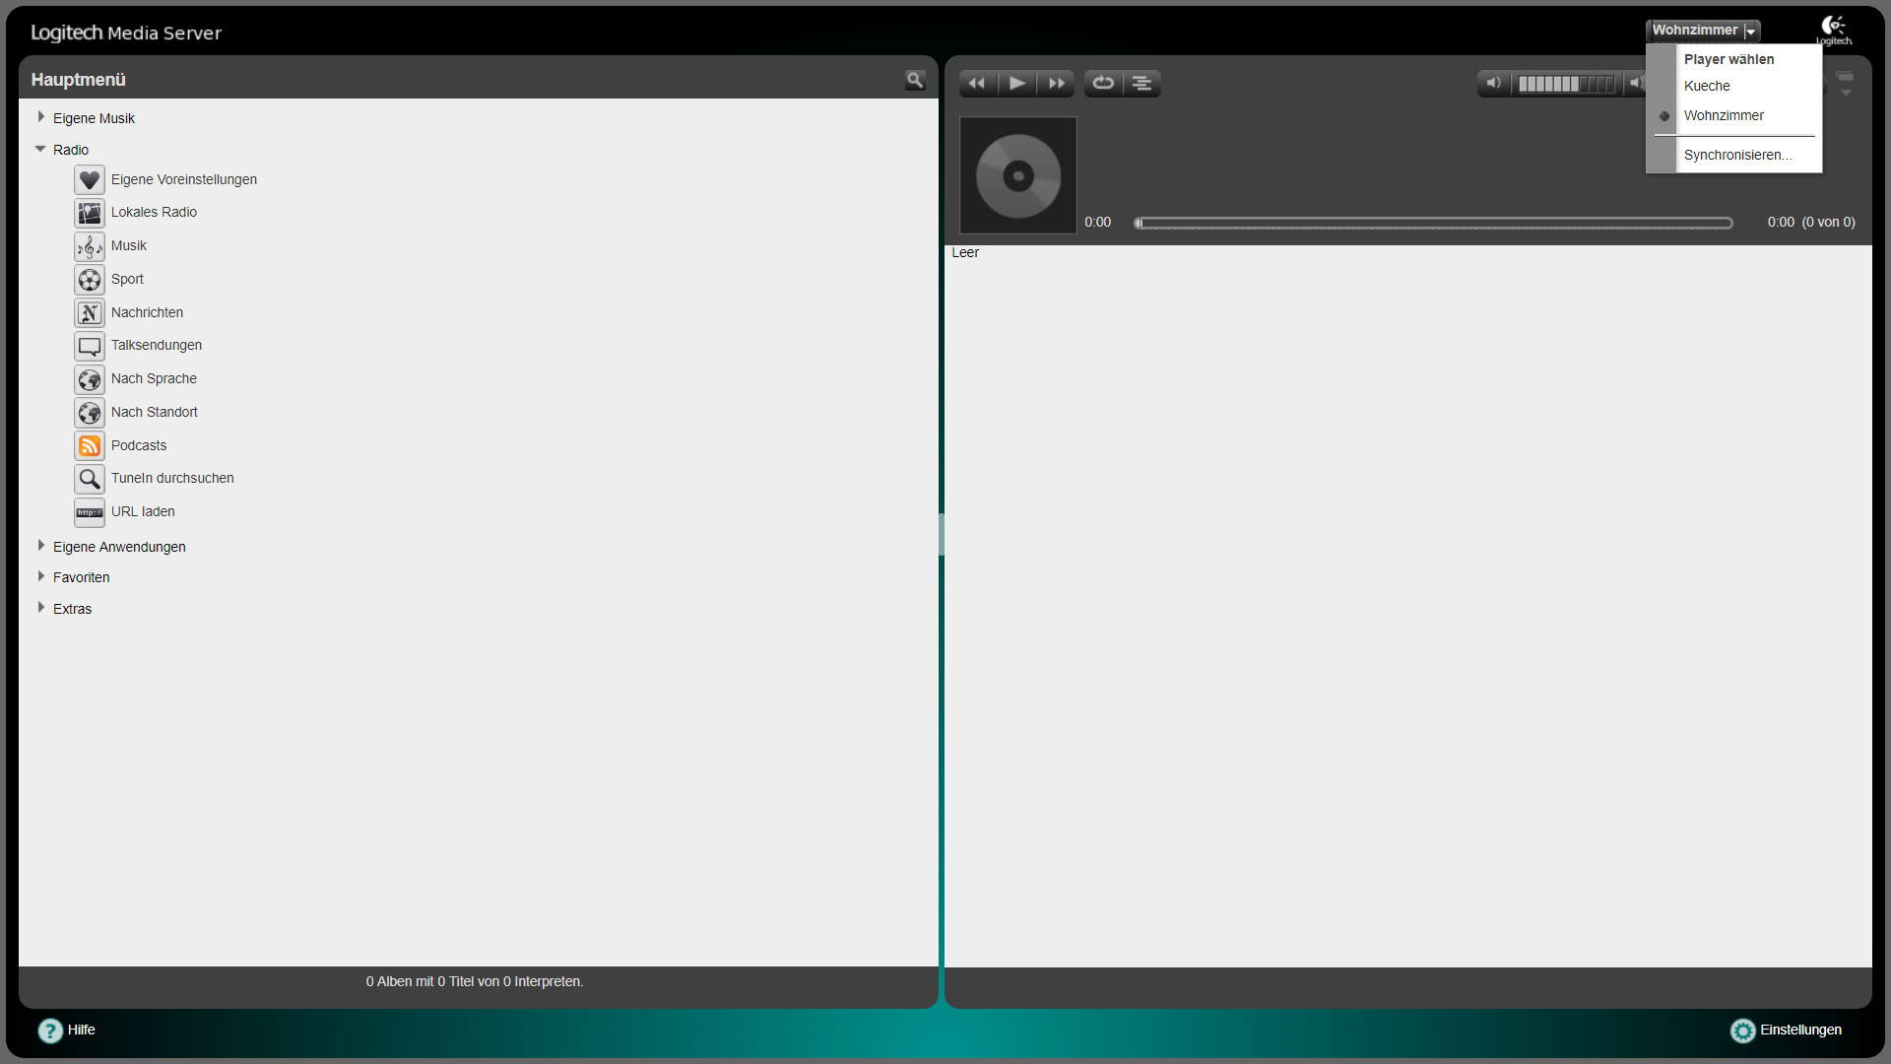Adjust the volume level bar
The width and height of the screenshot is (1891, 1064).
[x=1566, y=84]
